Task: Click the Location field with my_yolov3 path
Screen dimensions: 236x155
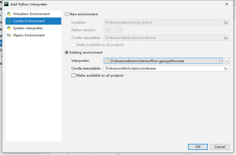Action: (167, 23)
